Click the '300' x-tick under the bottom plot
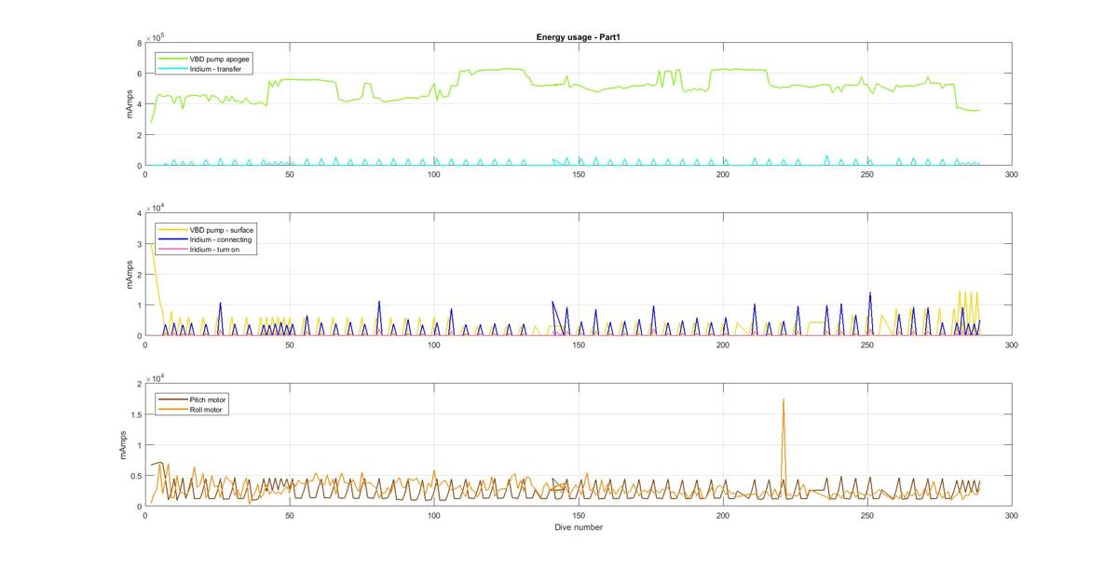This screenshot has height=569, width=1118. (1012, 515)
